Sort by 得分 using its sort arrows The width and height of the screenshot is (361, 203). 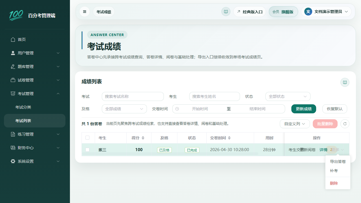coord(143,138)
